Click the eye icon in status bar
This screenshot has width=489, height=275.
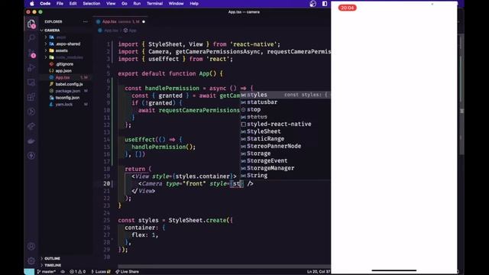pyautogui.click(x=63, y=272)
